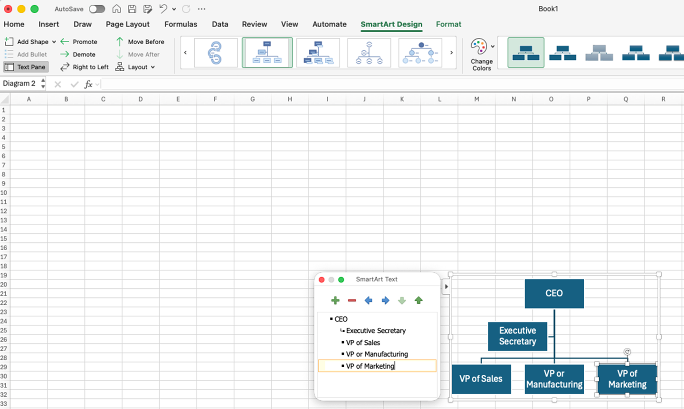Click the Redo icon in the title bar

[x=186, y=9]
